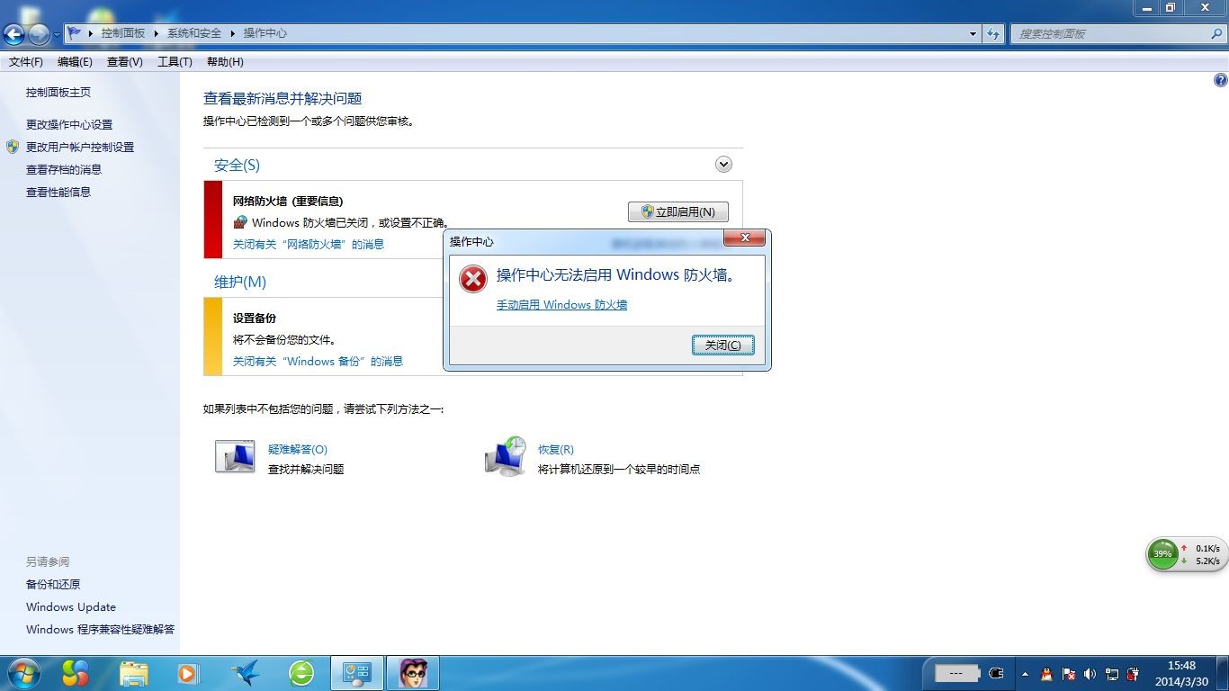Click the recovery computer clock icon
Viewport: 1229px width, 691px height.
(x=505, y=456)
